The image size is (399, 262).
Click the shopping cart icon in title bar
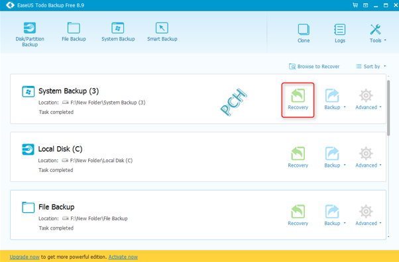coord(355,5)
